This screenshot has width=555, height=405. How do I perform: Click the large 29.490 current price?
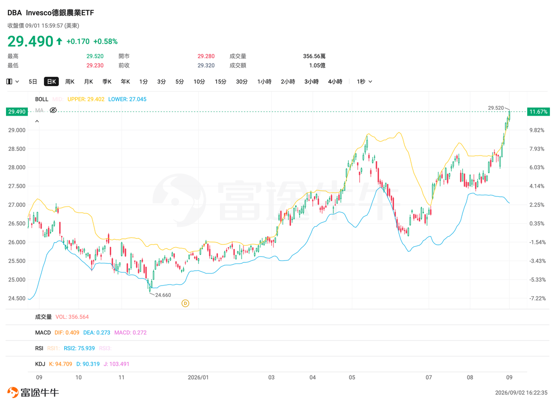pos(30,41)
